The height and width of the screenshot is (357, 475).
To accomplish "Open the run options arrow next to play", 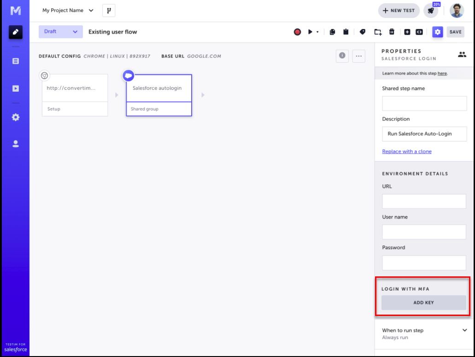I will point(317,32).
